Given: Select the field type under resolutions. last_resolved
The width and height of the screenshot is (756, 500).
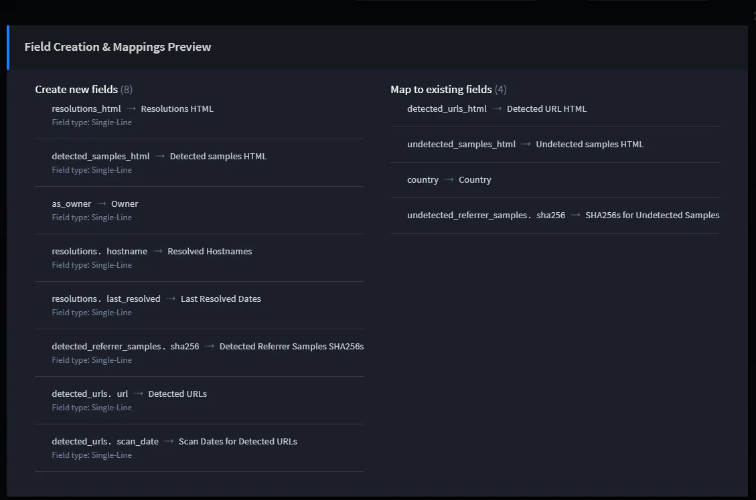Looking at the screenshot, I should pyautogui.click(x=92, y=313).
